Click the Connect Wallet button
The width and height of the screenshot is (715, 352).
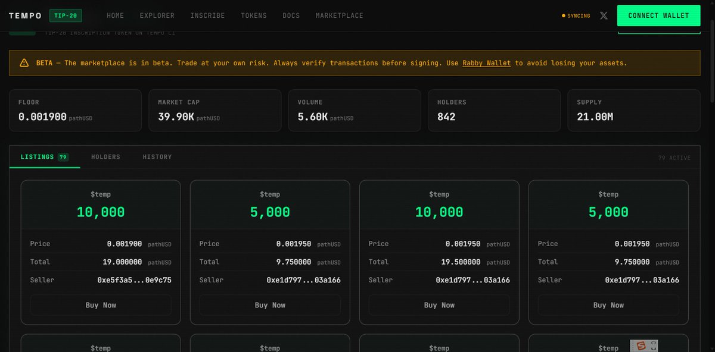[x=658, y=15]
